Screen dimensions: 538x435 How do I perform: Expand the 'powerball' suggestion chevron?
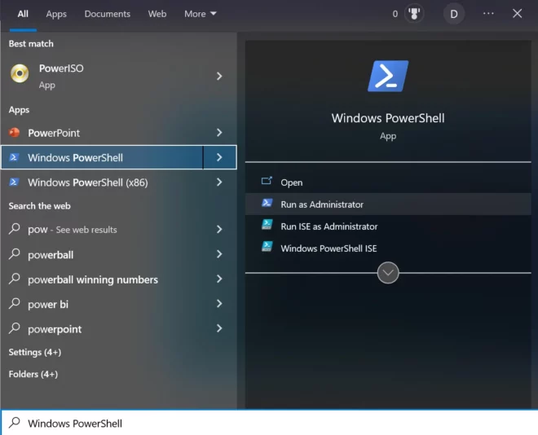[219, 254]
